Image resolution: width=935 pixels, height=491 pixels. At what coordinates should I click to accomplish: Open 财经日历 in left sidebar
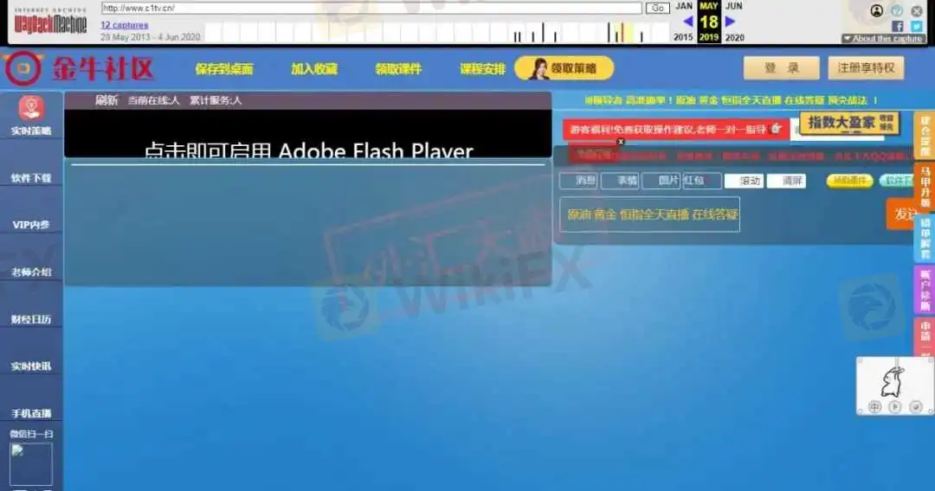[x=31, y=320]
